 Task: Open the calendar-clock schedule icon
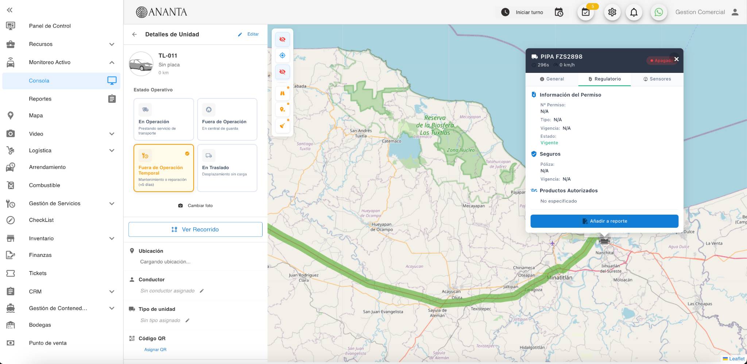(x=559, y=12)
